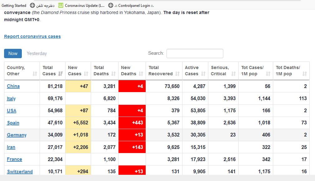Switch to the Yesterday tab
315x181 pixels.
click(37, 53)
